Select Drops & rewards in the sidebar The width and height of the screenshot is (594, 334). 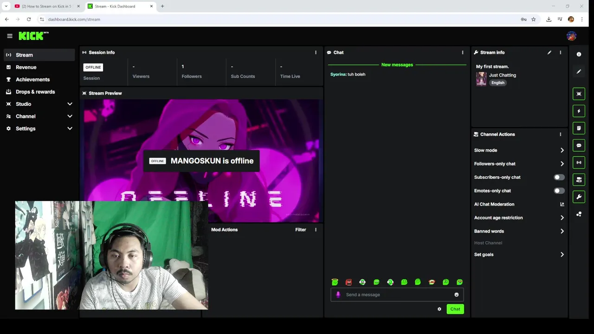click(38, 92)
